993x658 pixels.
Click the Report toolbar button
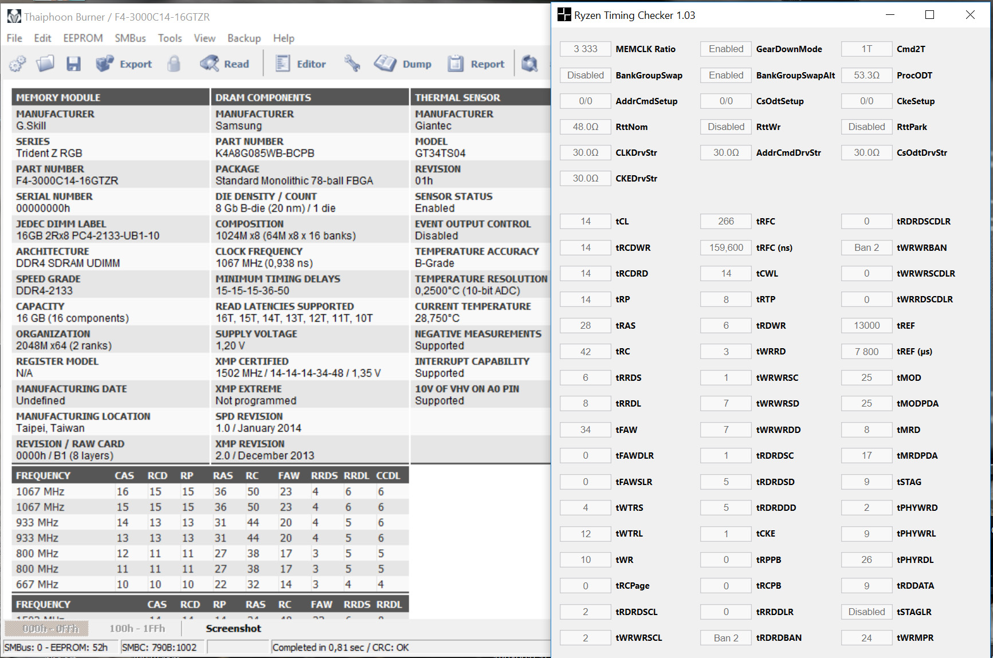[476, 64]
